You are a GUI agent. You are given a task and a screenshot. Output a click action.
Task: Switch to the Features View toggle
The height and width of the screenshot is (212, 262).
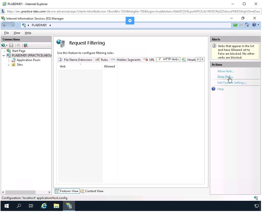click(x=67, y=191)
